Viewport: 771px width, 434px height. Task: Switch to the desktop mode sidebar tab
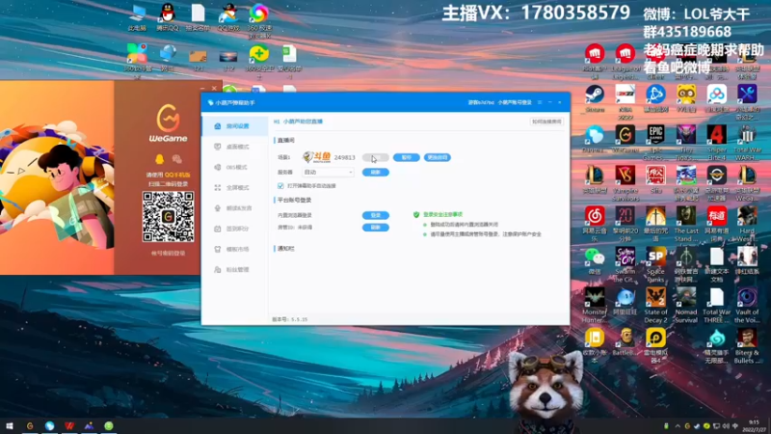pos(235,147)
